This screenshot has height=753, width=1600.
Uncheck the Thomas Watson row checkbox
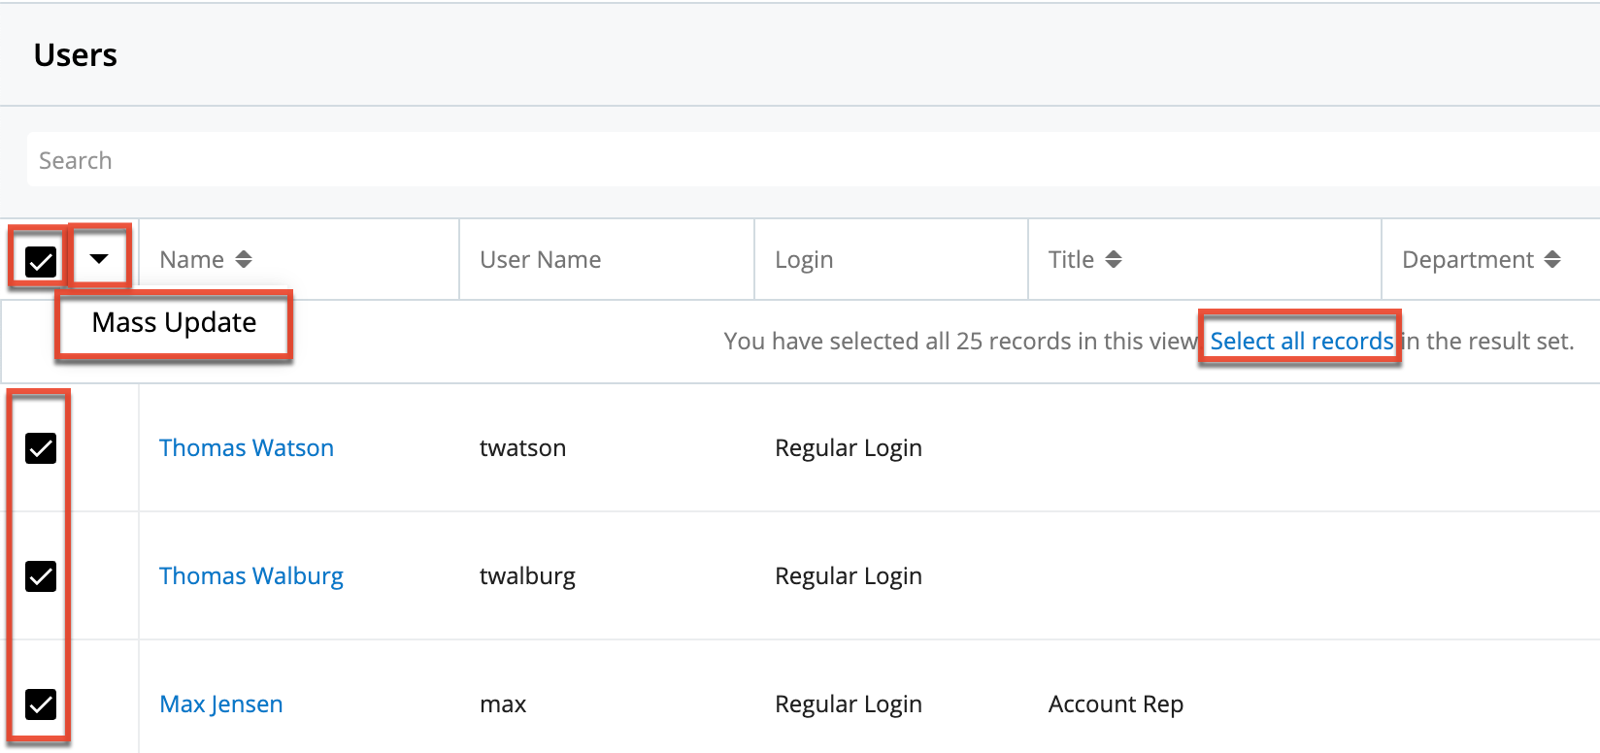pos(41,448)
